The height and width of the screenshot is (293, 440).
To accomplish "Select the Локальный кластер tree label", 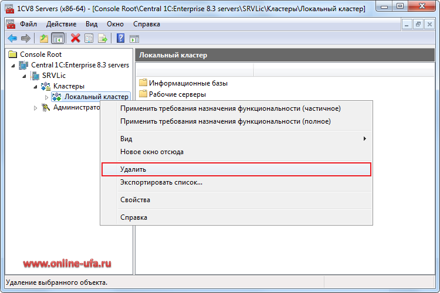I will point(96,97).
